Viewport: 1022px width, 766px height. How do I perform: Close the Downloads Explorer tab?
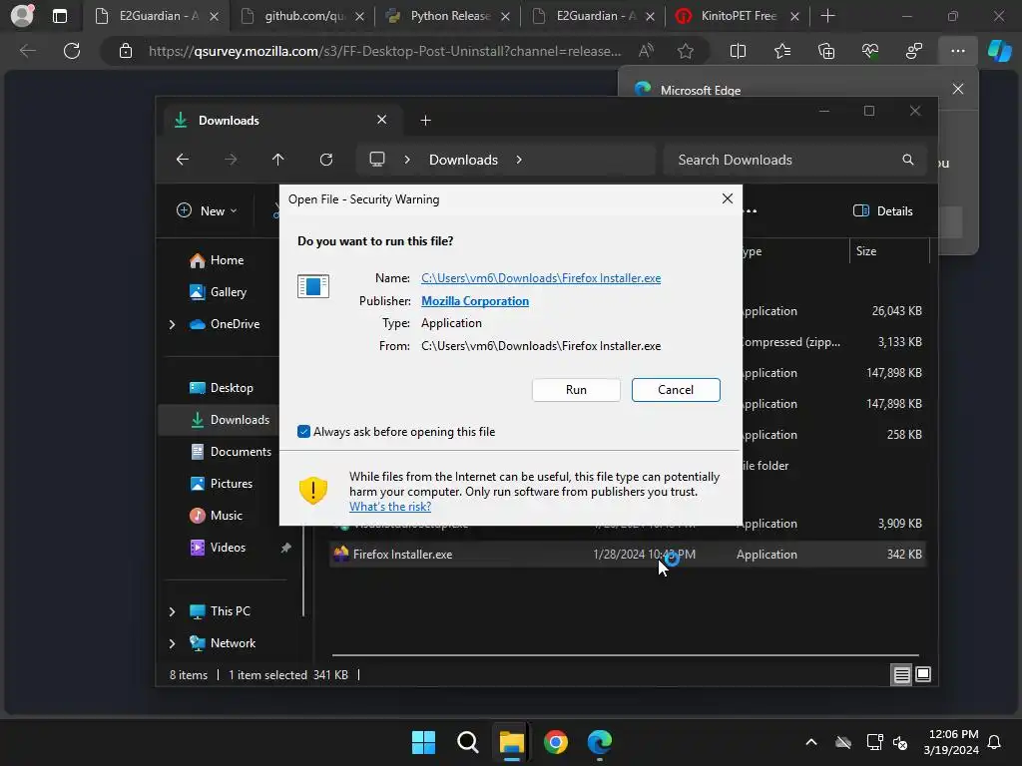[382, 120]
